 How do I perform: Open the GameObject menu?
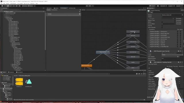pyautogui.click(x=13, y=4)
